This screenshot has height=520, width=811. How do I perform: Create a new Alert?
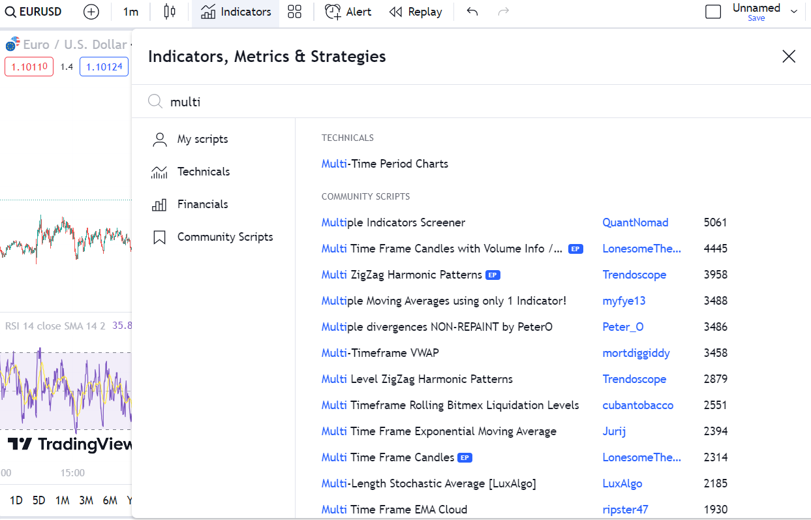coord(348,12)
